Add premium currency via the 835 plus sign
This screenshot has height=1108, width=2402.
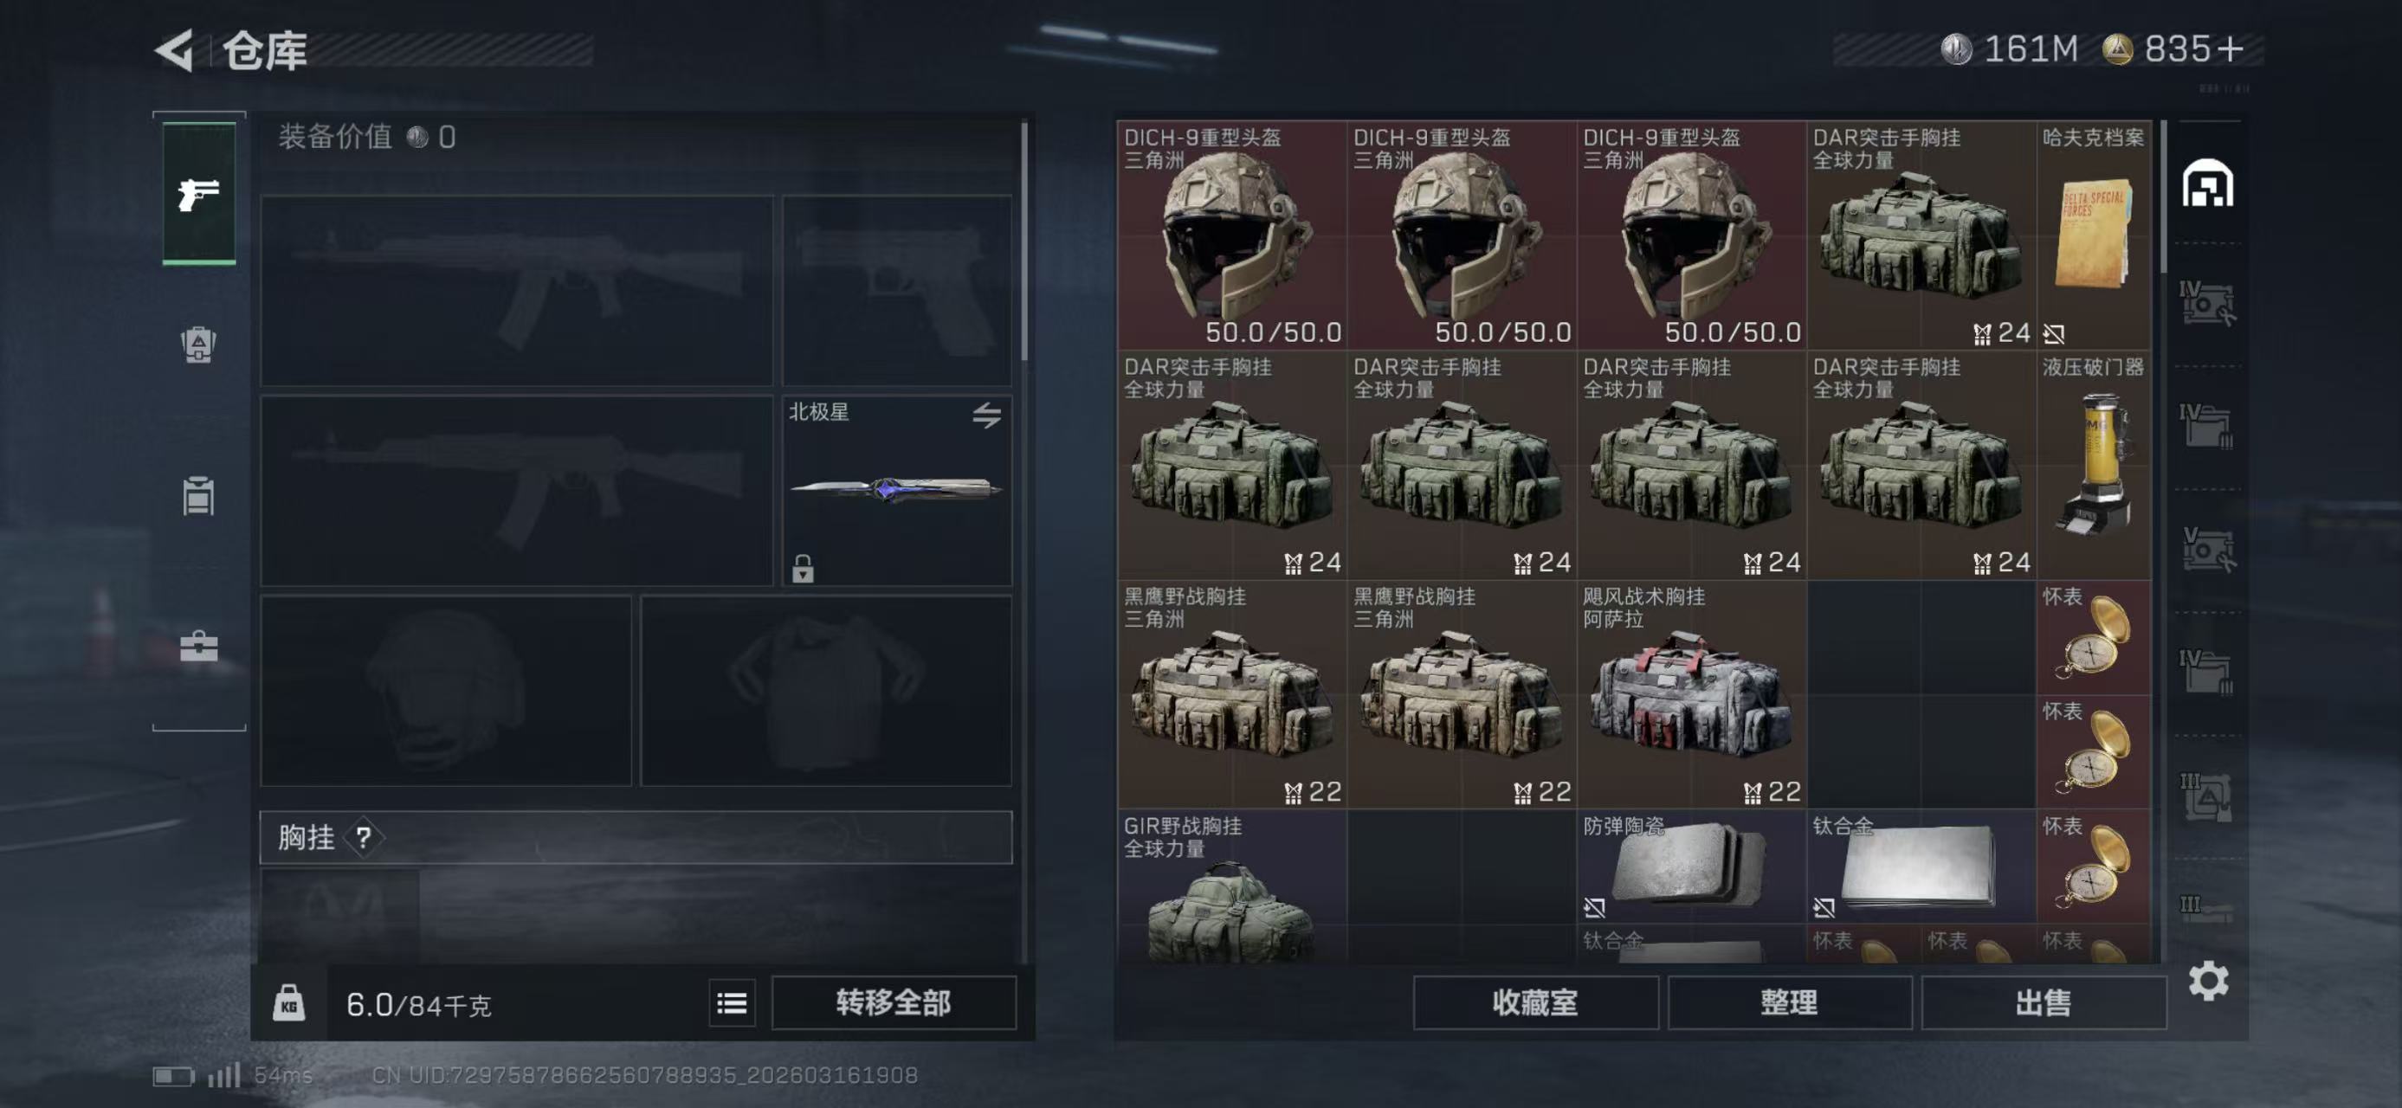pyautogui.click(x=2230, y=49)
